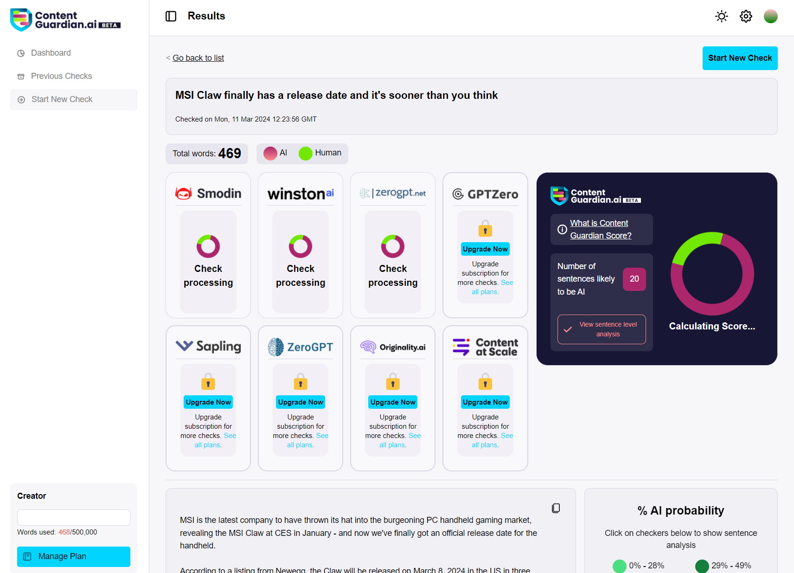Open Previous Checks in the sidebar

(61, 76)
